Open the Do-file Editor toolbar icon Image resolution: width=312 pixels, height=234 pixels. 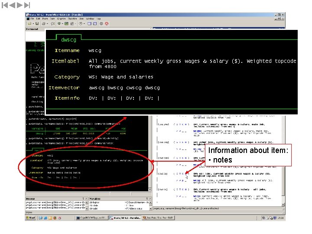coord(81,24)
